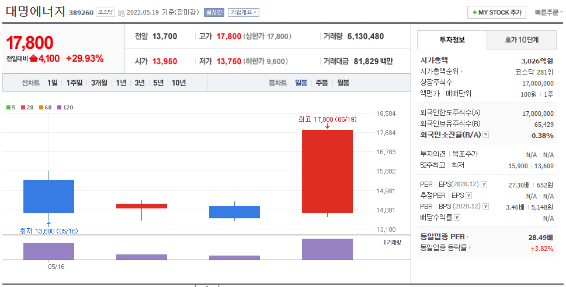
Task: Click the 거래량 volume legend marker
Action: coord(385,242)
